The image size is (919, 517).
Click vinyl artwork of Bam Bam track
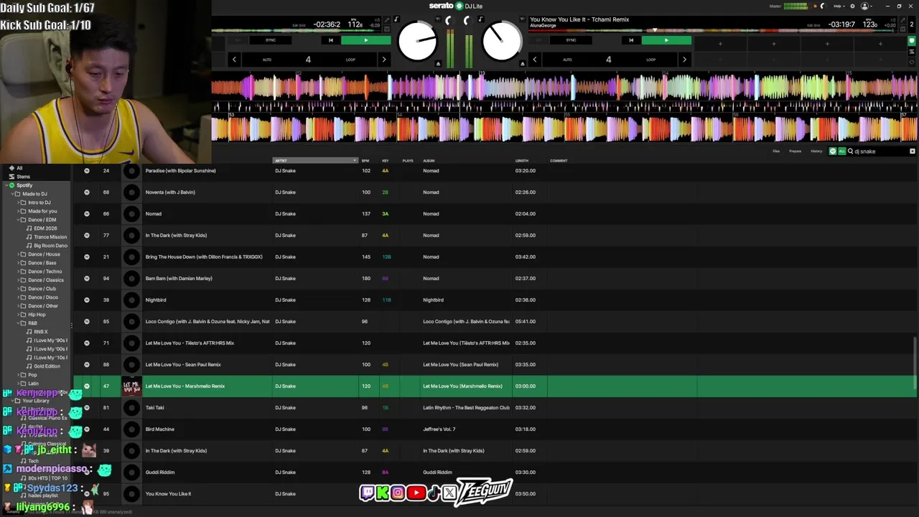(x=131, y=279)
